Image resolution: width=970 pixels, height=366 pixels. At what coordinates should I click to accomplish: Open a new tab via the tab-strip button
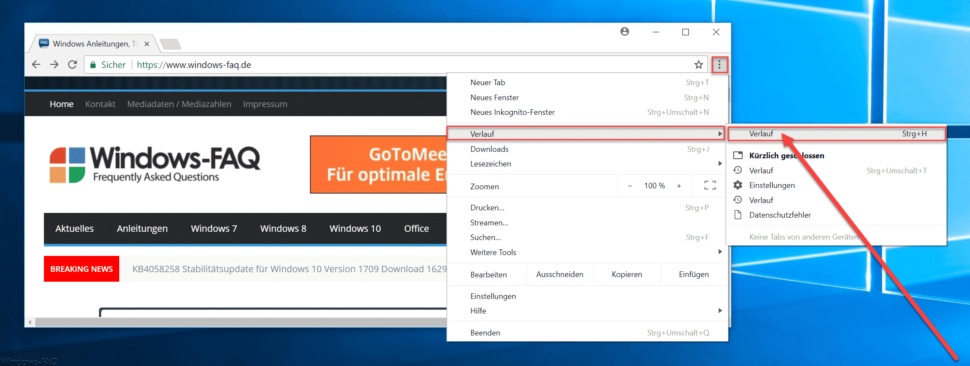point(170,44)
